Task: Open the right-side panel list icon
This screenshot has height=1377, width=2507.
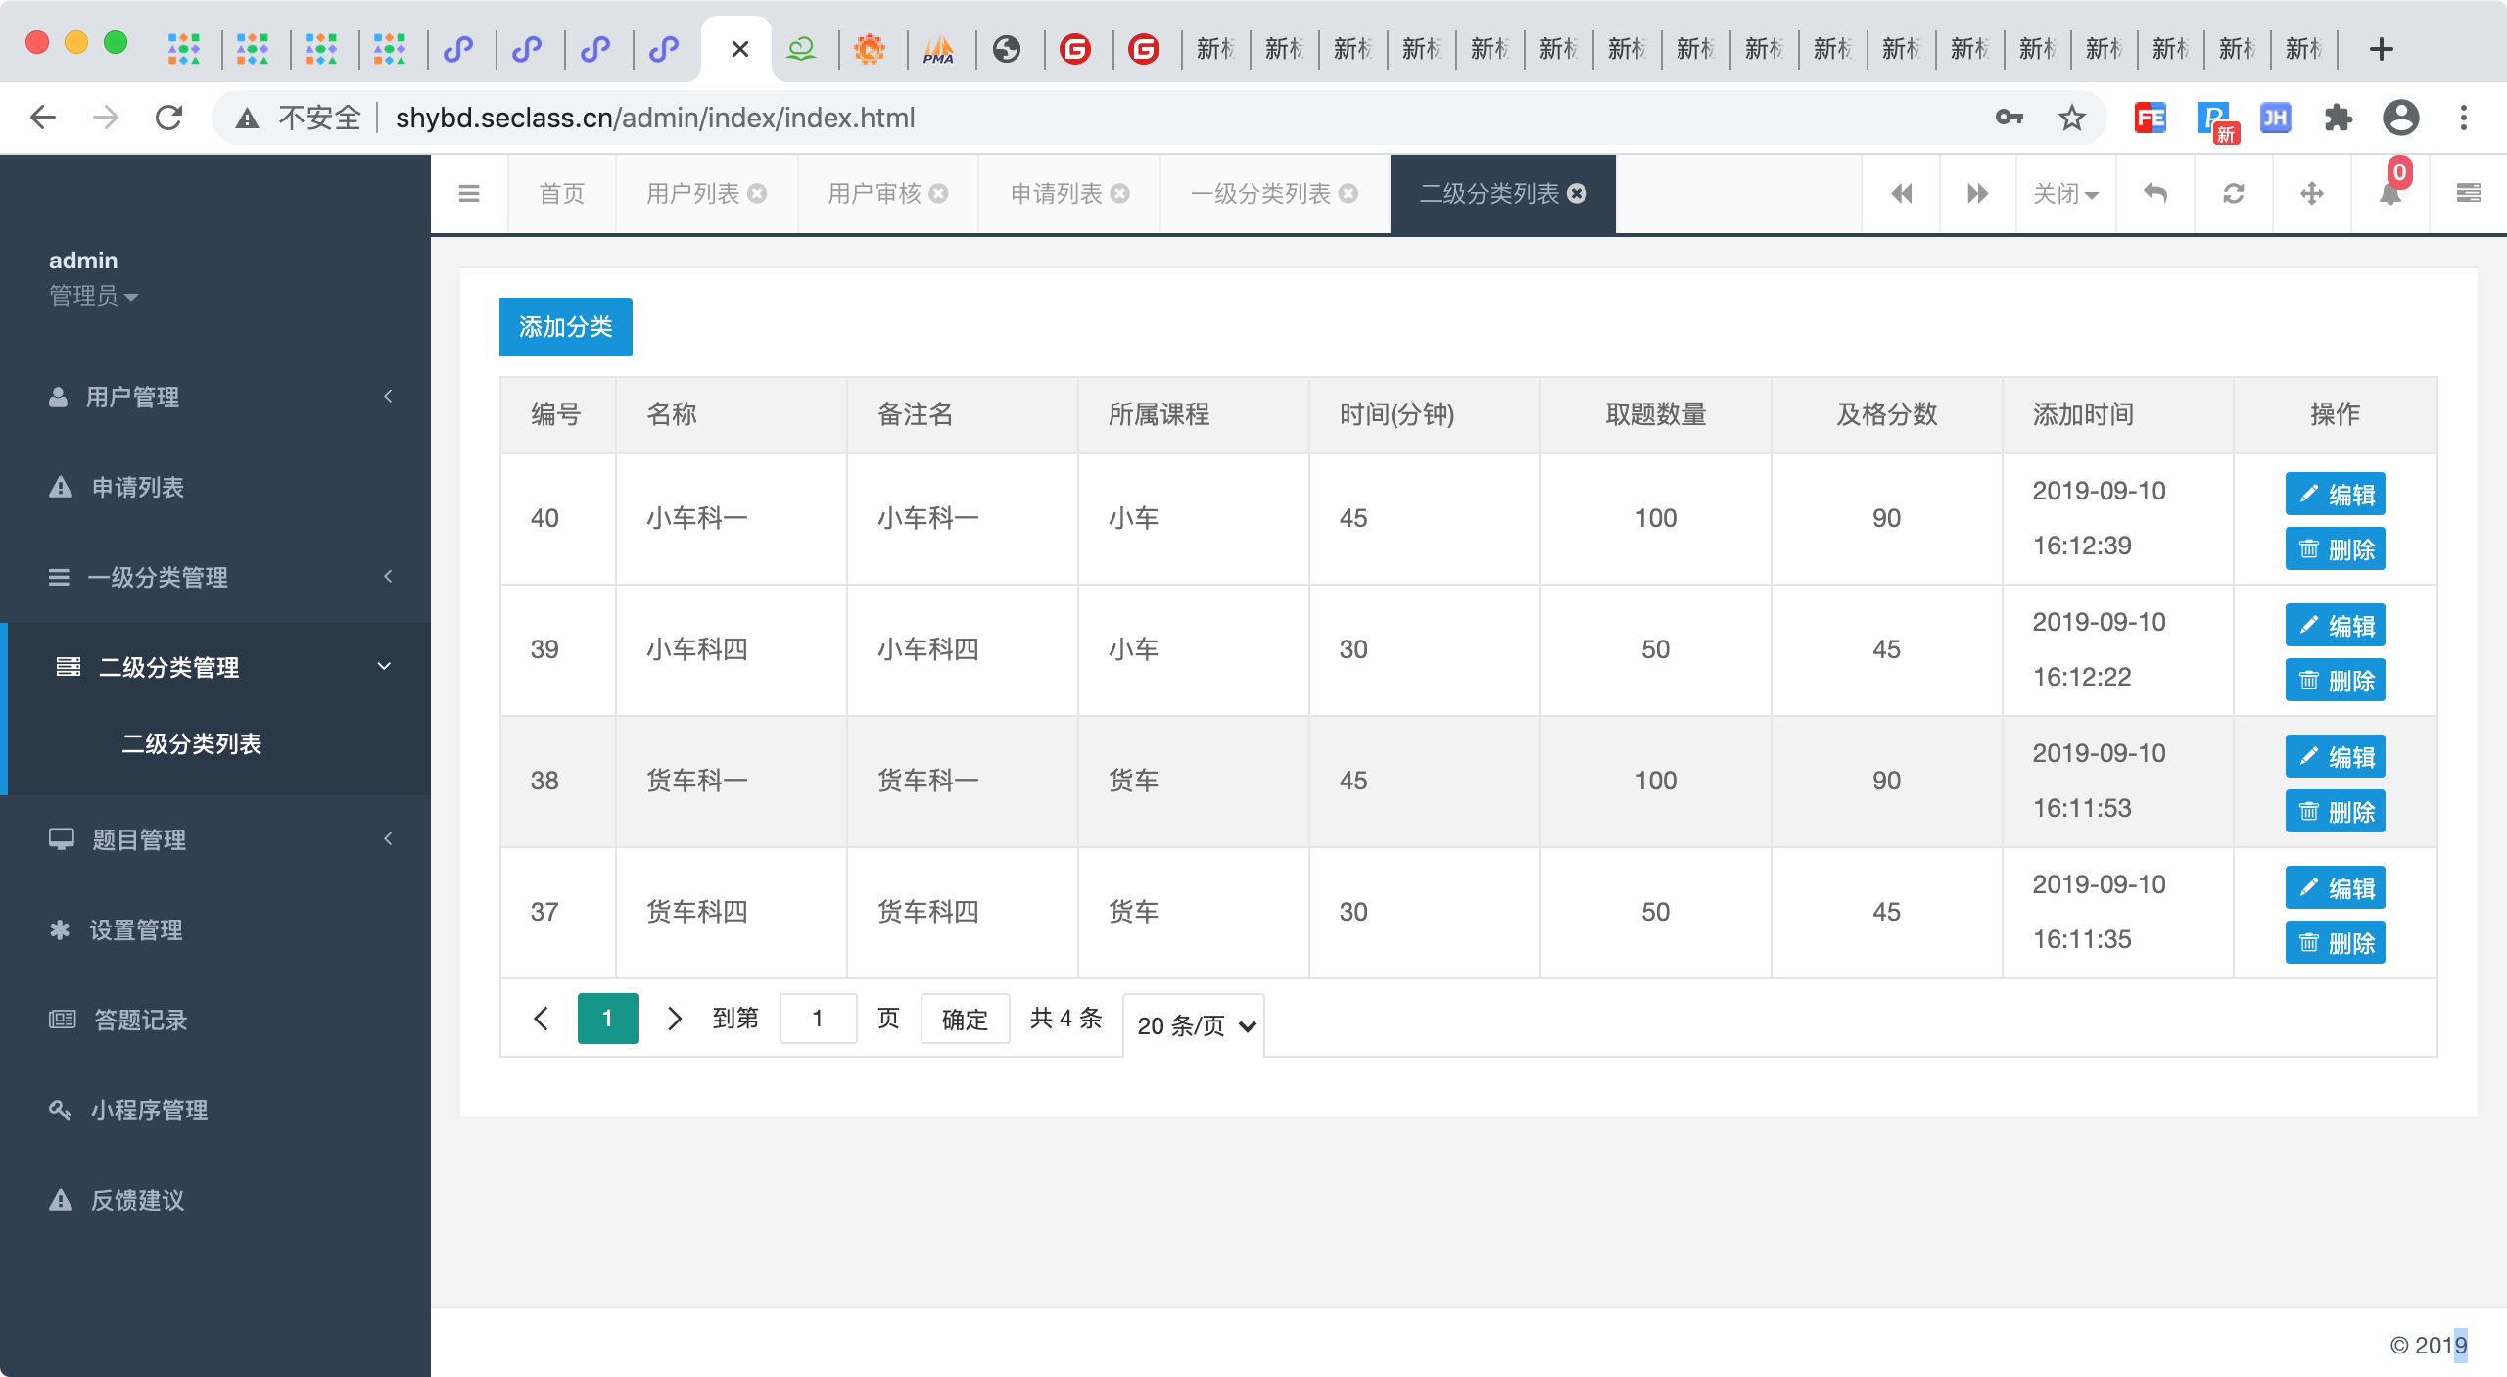Action: (x=2468, y=194)
